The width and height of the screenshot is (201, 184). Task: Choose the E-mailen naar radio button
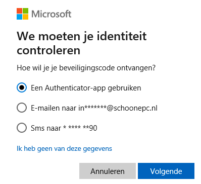pos(22,108)
